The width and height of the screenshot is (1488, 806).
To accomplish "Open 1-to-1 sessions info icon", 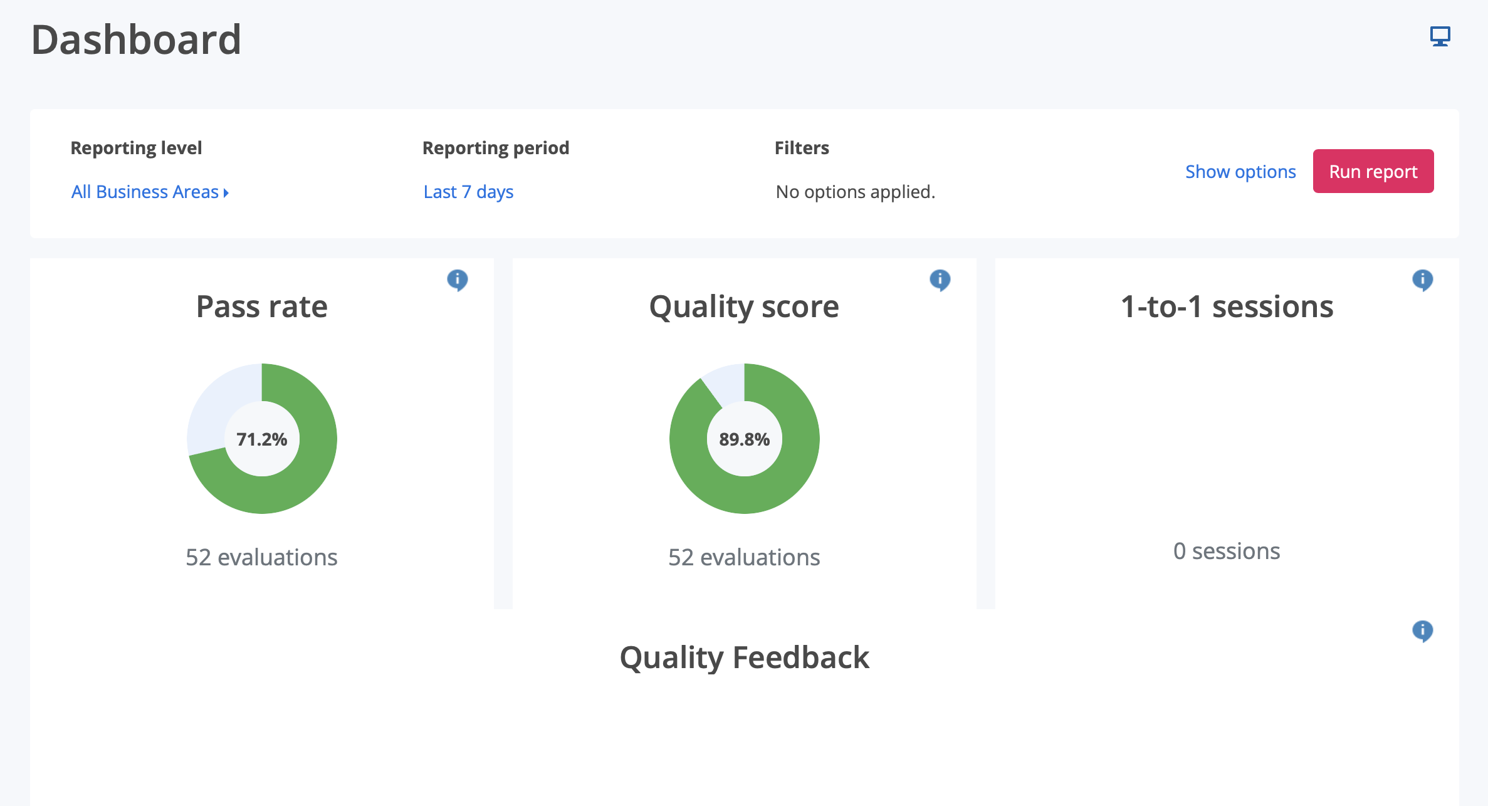I will tap(1422, 280).
